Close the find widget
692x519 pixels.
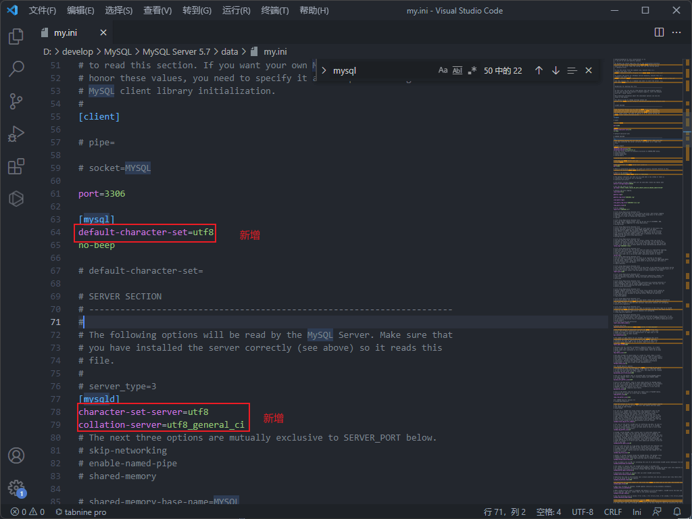[589, 70]
